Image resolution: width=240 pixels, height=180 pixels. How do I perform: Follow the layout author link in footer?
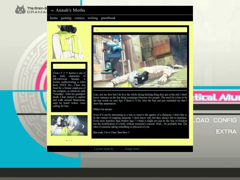pos(119,149)
